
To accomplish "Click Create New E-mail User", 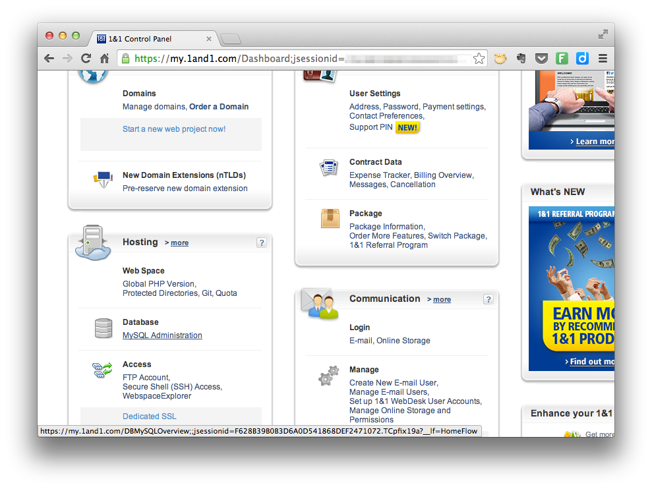I will coord(393,382).
